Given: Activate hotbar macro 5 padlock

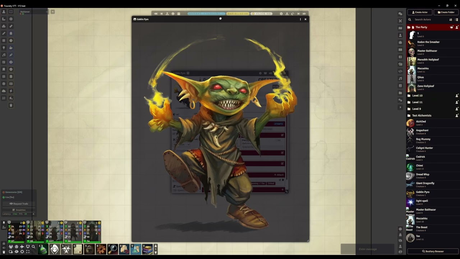Looking at the screenshot, I should 89,249.
